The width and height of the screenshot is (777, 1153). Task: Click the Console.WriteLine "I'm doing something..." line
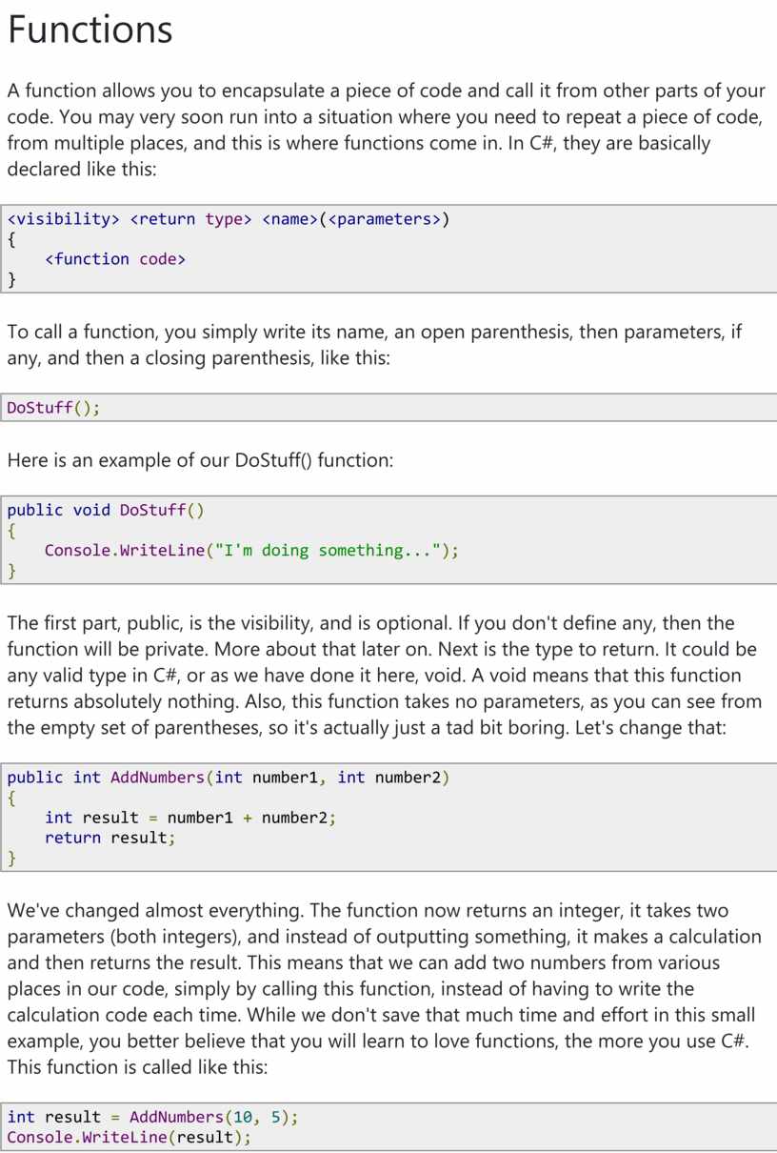pyautogui.click(x=251, y=550)
